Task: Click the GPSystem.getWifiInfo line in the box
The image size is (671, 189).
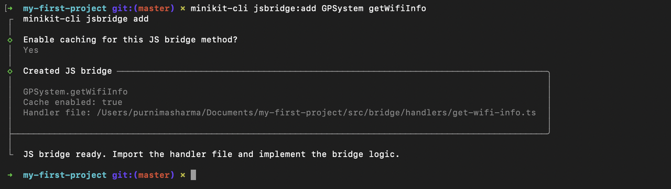Action: pos(75,92)
